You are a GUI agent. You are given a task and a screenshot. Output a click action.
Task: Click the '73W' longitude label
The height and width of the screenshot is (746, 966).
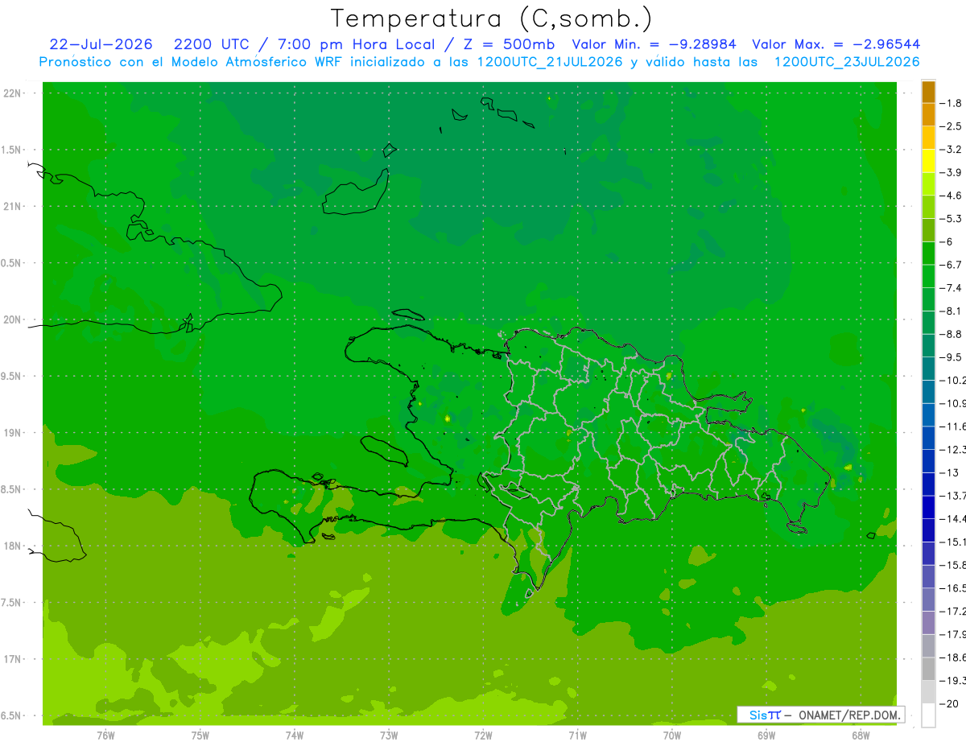click(389, 736)
